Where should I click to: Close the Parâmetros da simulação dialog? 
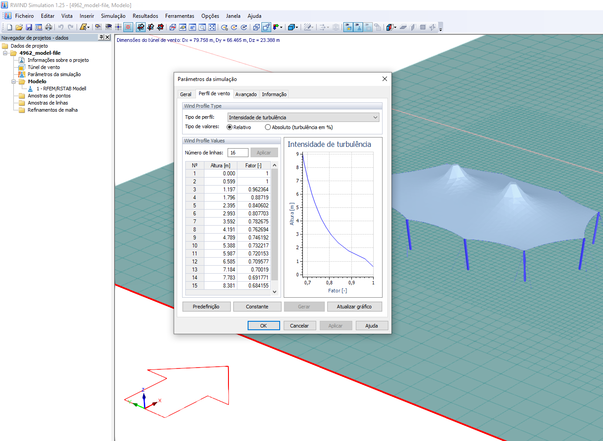(385, 79)
